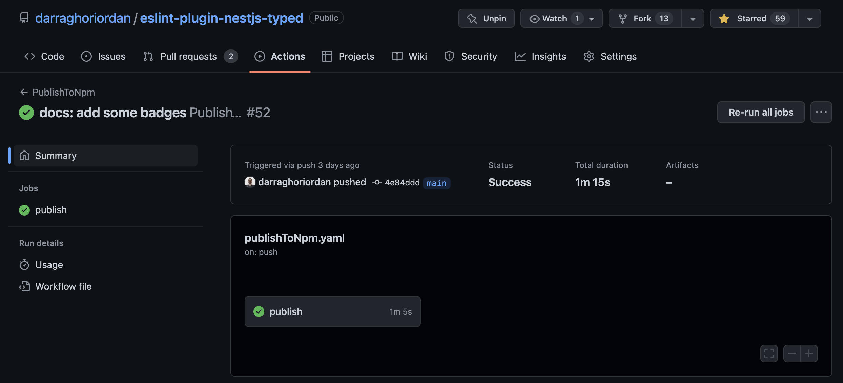Click the Fork count 13
The image size is (843, 383).
664,18
